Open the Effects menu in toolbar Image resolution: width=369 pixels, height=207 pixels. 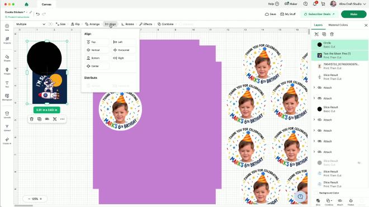[x=146, y=24]
